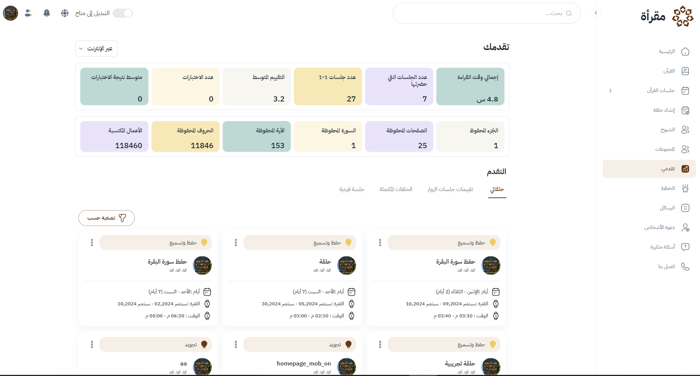Click the user profile avatar at top
Image resolution: width=700 pixels, height=376 pixels.
coord(11,13)
